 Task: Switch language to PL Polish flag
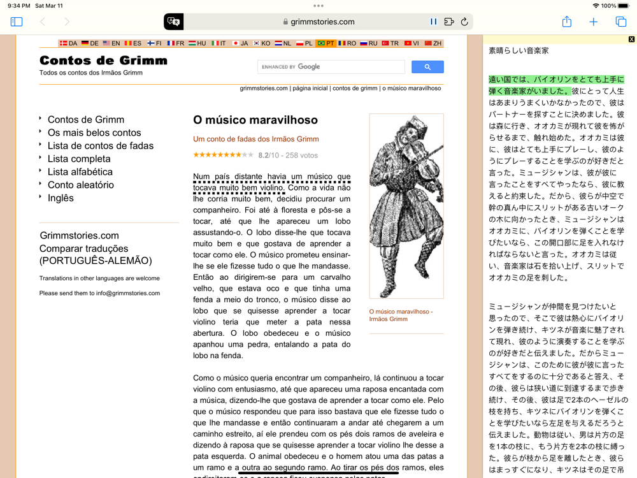coord(304,43)
